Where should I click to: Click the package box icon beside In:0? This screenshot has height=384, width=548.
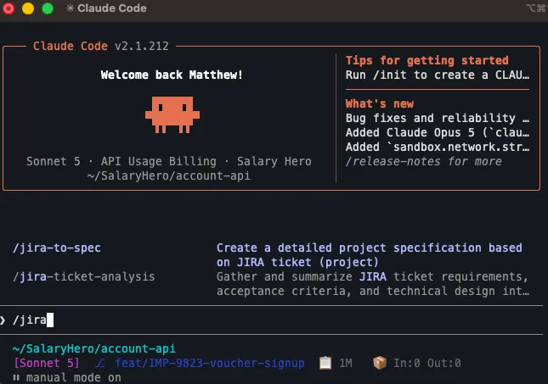[x=380, y=363]
